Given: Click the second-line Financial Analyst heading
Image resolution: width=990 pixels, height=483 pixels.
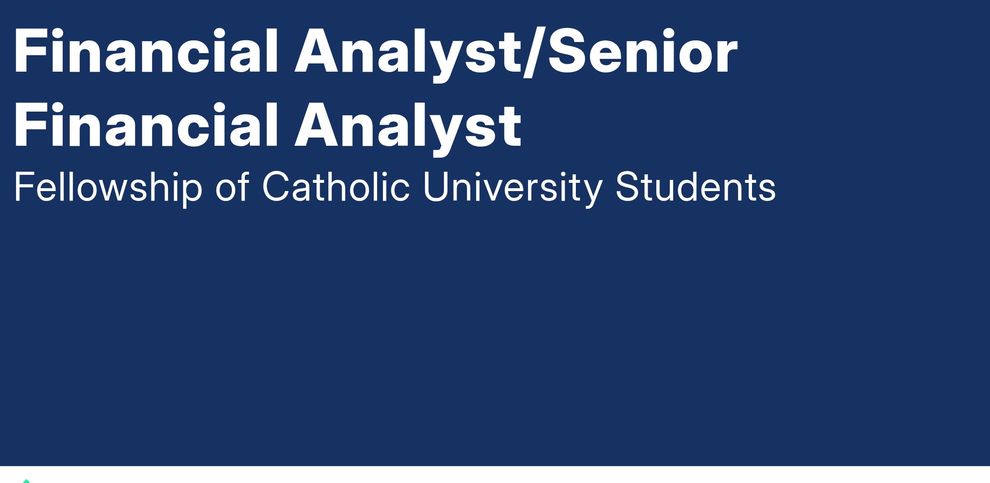Looking at the screenshot, I should (268, 126).
